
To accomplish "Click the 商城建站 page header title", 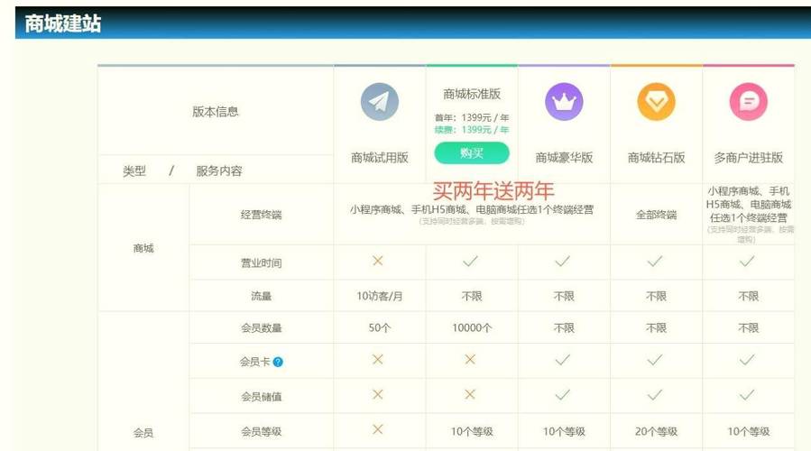I will 63,24.
